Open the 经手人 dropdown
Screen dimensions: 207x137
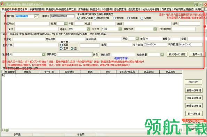click(88, 29)
